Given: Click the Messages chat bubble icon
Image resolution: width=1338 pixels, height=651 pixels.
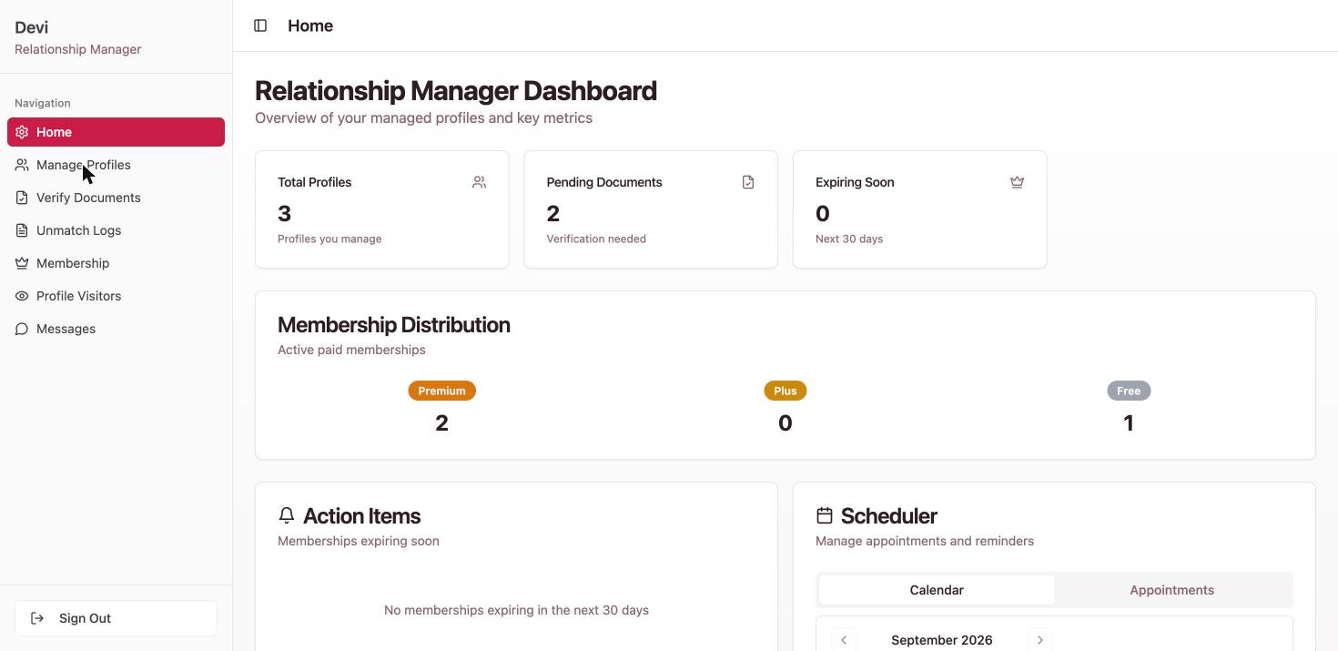Looking at the screenshot, I should click(22, 329).
